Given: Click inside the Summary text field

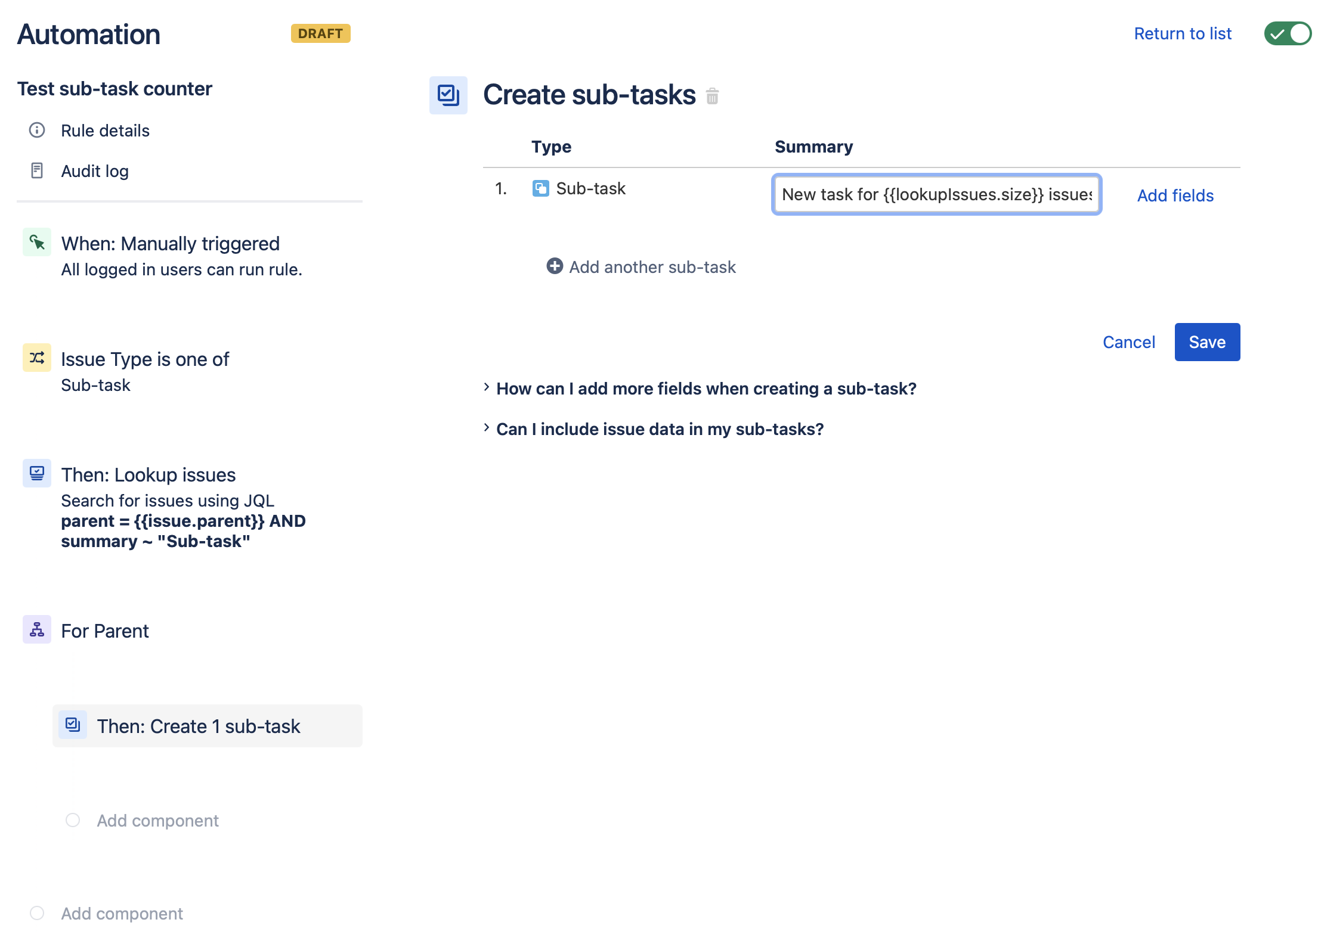Looking at the screenshot, I should 935,194.
